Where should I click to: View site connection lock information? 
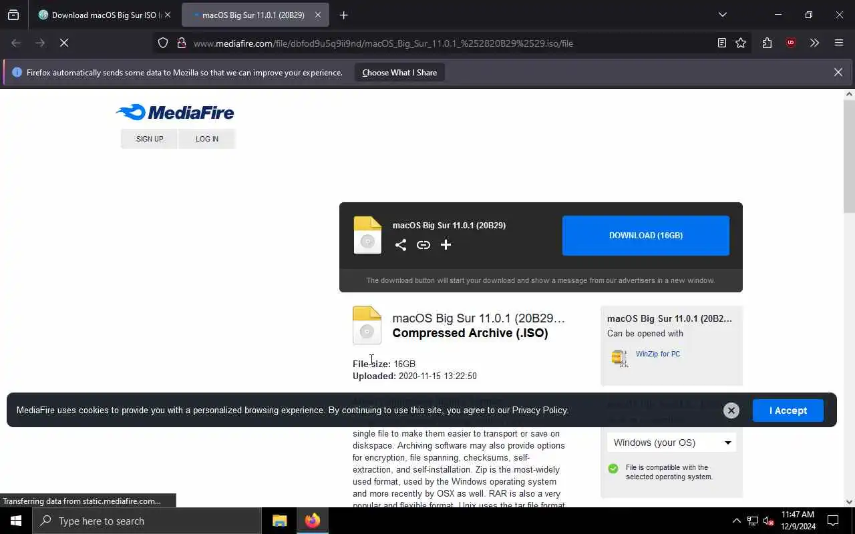(x=181, y=43)
